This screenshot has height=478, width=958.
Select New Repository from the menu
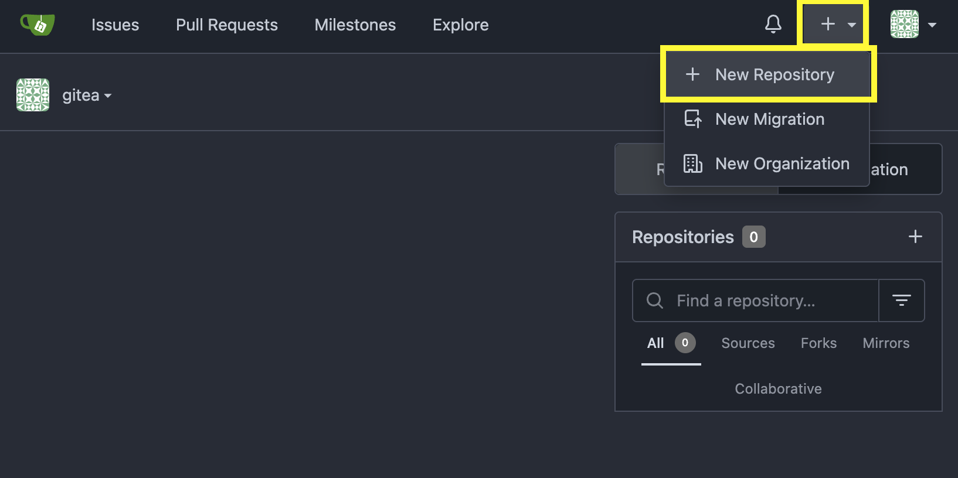pos(774,74)
